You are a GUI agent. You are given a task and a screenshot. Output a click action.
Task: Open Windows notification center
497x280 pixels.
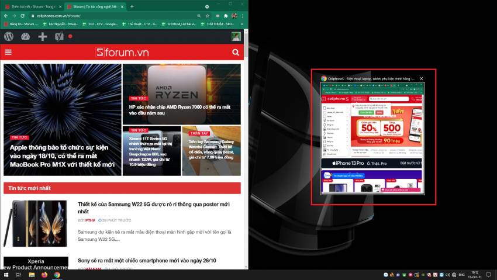tap(488, 275)
